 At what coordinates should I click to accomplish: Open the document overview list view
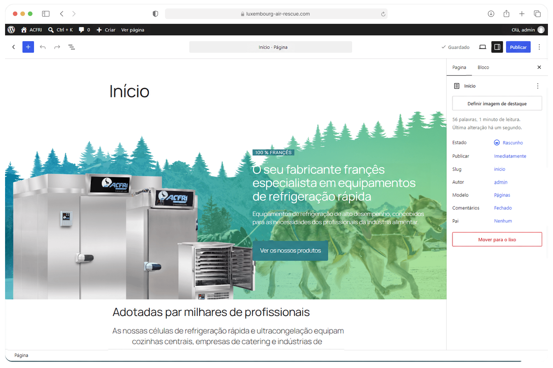pos(72,47)
